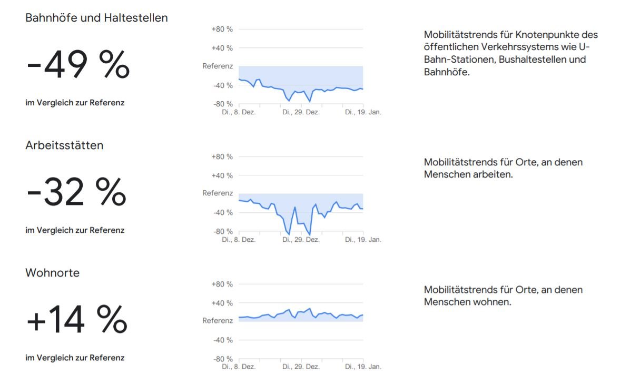The height and width of the screenshot is (384, 630).
Task: Click the public transport hubs description text
Action: (x=511, y=53)
